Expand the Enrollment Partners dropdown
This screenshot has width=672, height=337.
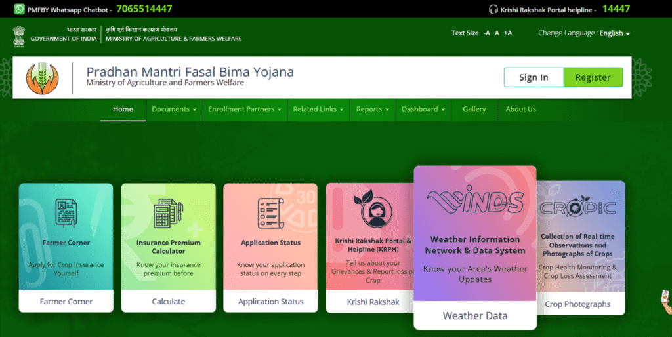tap(245, 109)
